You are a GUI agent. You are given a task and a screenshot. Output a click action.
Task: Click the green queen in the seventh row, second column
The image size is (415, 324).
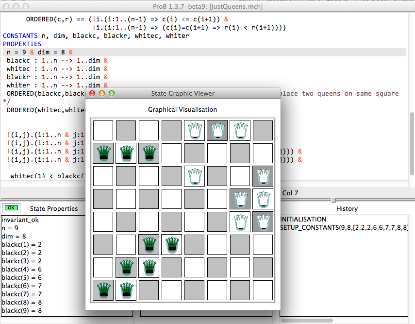click(x=126, y=267)
